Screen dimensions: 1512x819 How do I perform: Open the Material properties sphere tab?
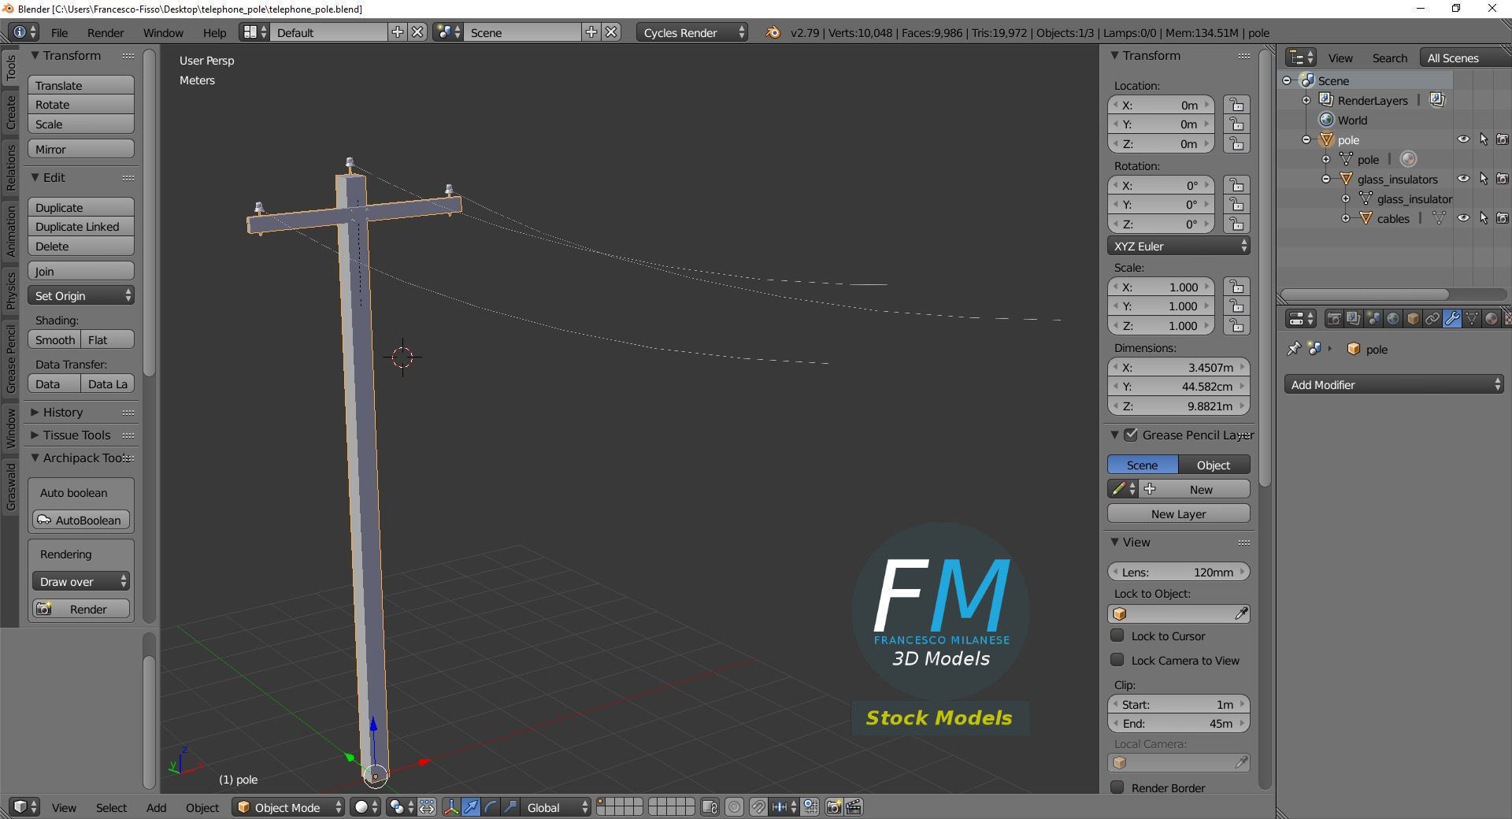(x=1492, y=319)
